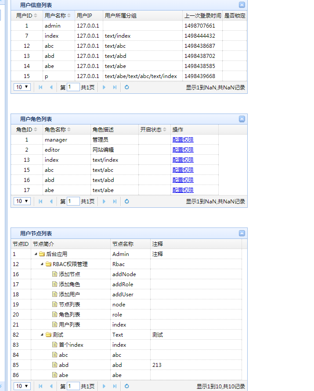314x391 pixels.
Task: Open page size dropdown in user info list
Action: pos(22,87)
